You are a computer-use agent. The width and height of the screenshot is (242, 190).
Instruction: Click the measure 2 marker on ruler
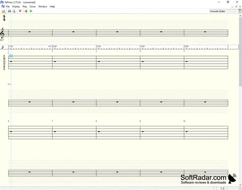click(55, 46)
